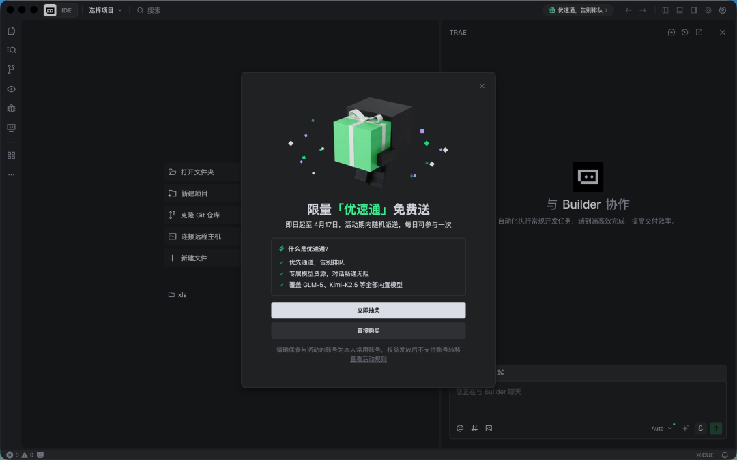The height and width of the screenshot is (460, 737).
Task: Click 打开文件夹 on welcome page
Action: (x=203, y=172)
